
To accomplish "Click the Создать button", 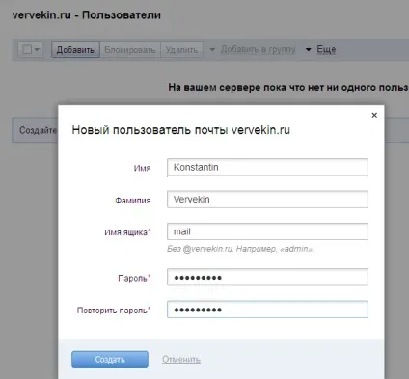I will 110,360.
